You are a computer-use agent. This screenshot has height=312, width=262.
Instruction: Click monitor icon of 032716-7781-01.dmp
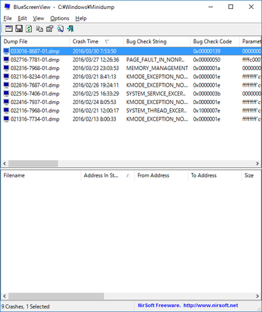coord(6,60)
